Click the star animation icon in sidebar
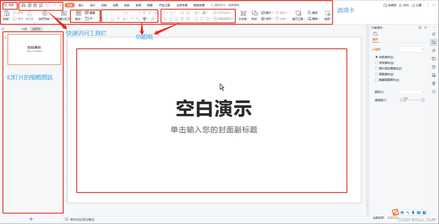439x224 pixels. (434, 51)
